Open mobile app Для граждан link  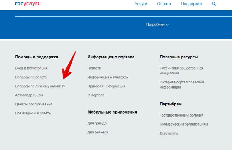point(98,123)
